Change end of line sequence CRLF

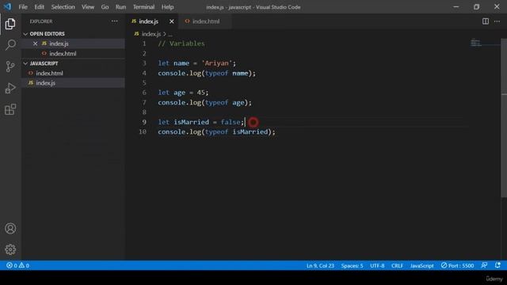397,266
